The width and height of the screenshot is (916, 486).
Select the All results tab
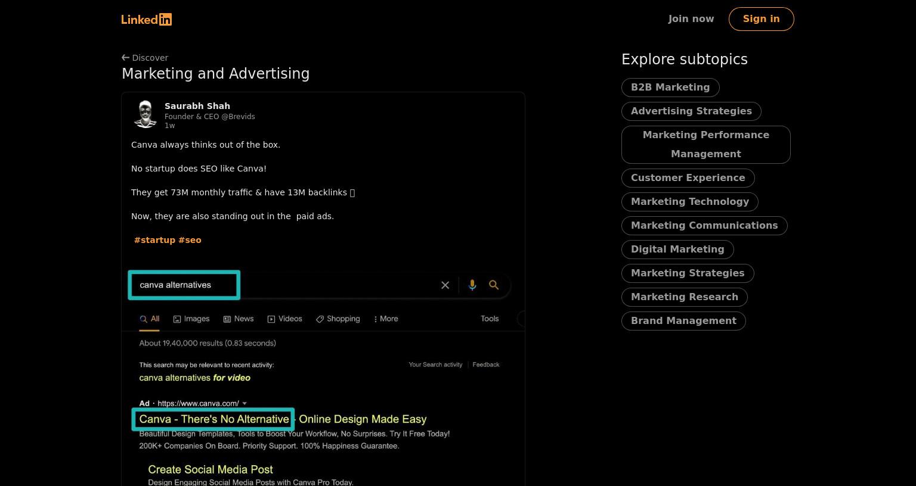pos(150,319)
